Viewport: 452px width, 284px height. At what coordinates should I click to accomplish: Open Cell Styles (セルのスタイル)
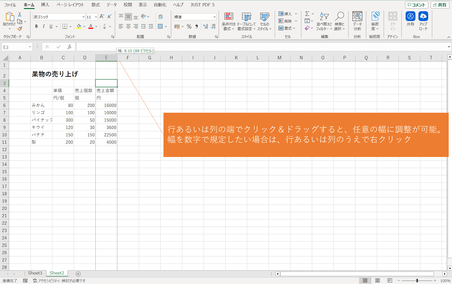pos(264,21)
